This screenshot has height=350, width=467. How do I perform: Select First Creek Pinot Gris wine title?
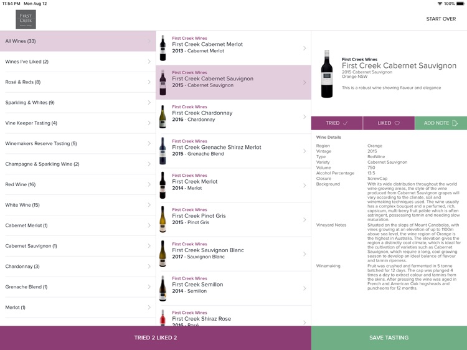point(199,215)
